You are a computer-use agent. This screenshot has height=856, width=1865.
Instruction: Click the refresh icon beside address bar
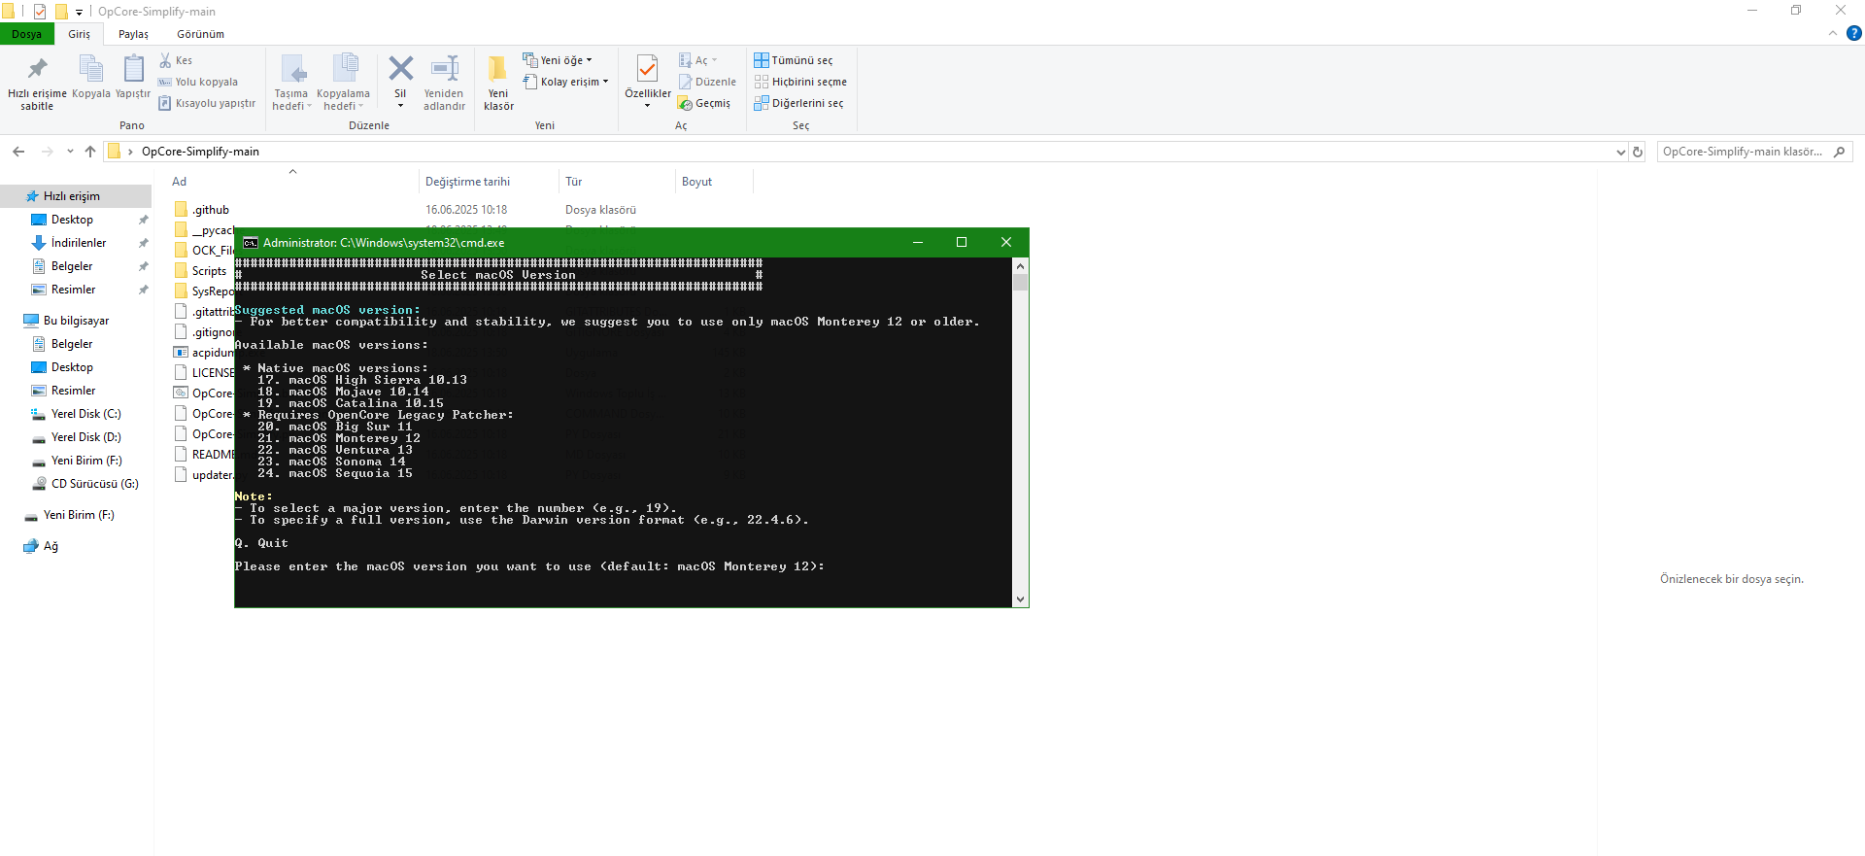click(1638, 152)
